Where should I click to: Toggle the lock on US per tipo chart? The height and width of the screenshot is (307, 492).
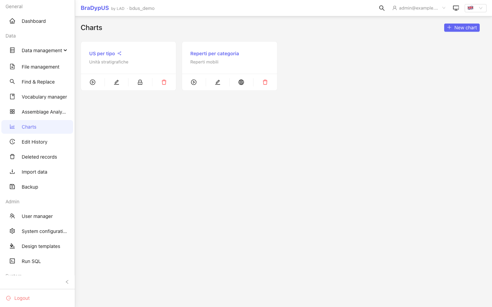(140, 82)
